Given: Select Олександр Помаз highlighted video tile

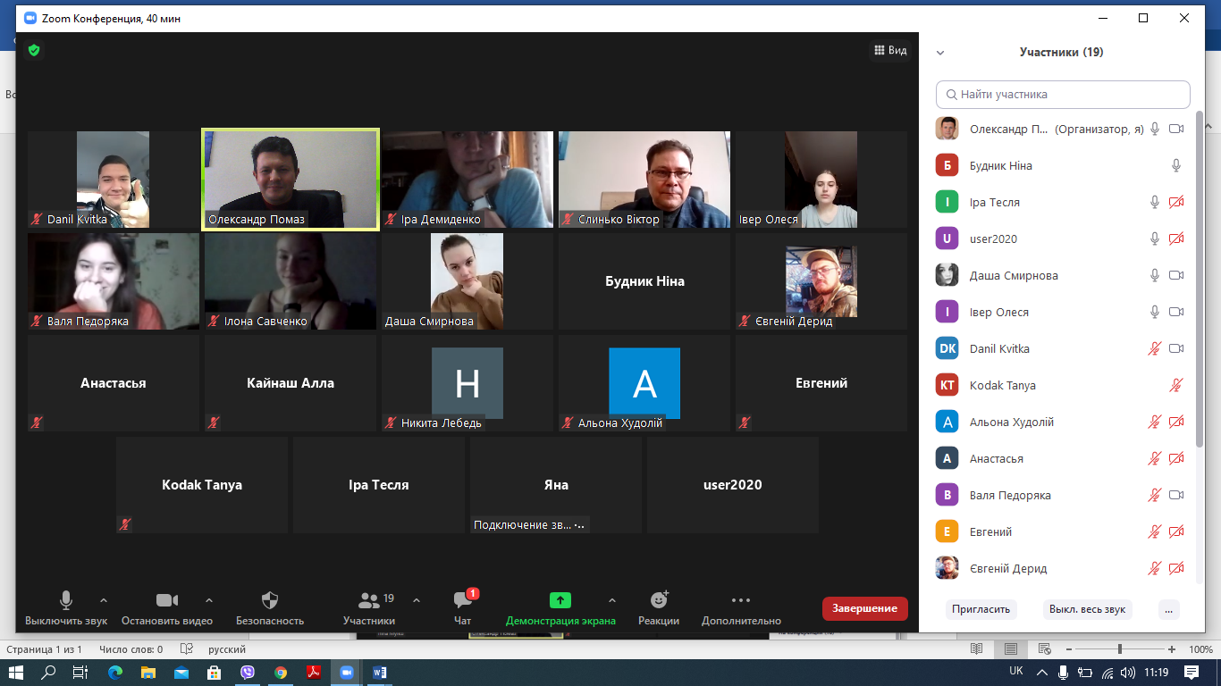Looking at the screenshot, I should coord(291,180).
